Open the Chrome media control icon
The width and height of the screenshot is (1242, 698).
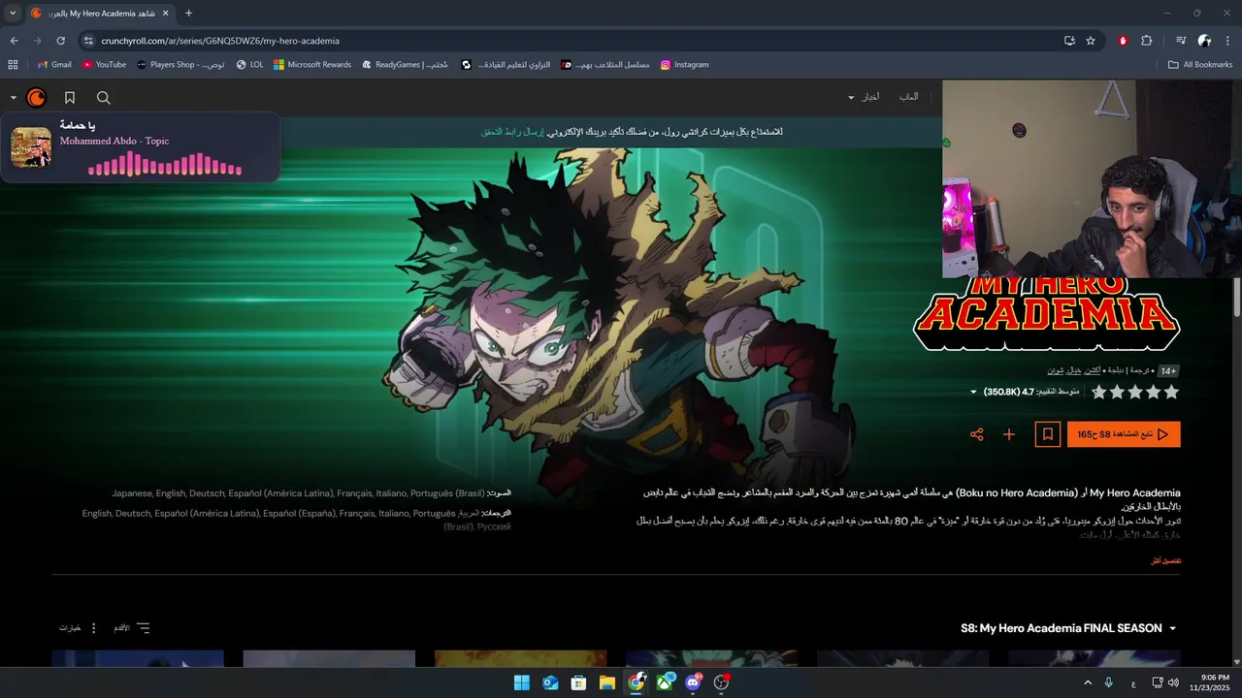click(1181, 41)
